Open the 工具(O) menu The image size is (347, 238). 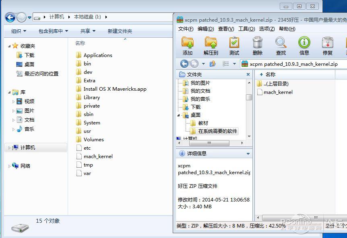click(x=246, y=29)
